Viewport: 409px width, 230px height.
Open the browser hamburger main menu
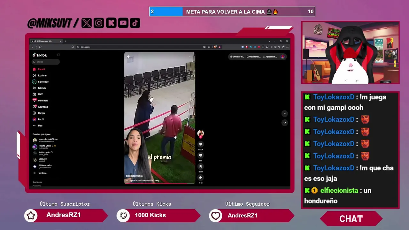[287, 47]
